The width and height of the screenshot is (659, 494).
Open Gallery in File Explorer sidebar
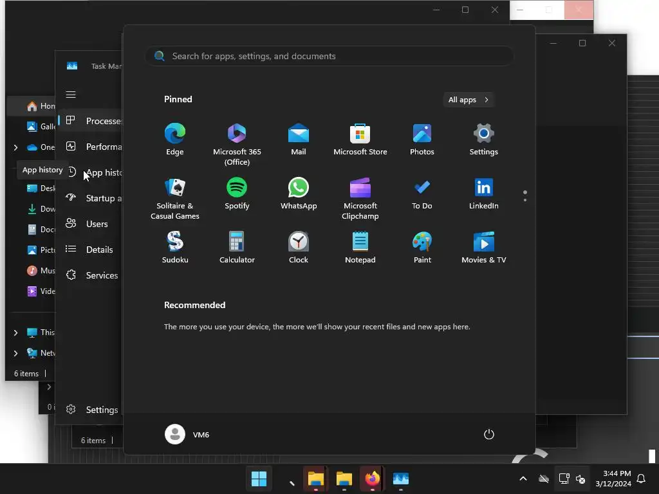pyautogui.click(x=41, y=127)
